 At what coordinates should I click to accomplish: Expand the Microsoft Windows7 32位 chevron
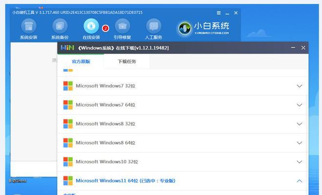[x=300, y=86]
